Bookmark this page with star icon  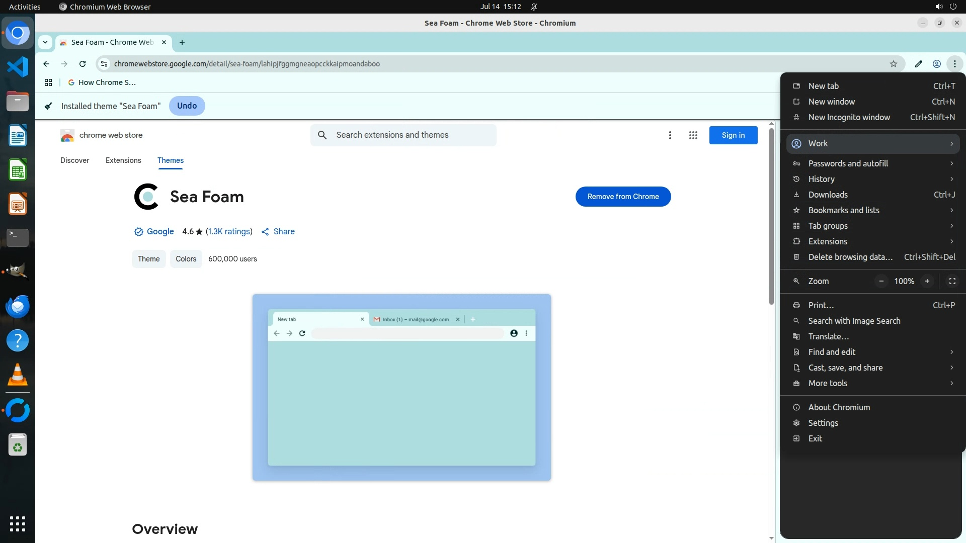pyautogui.click(x=893, y=64)
